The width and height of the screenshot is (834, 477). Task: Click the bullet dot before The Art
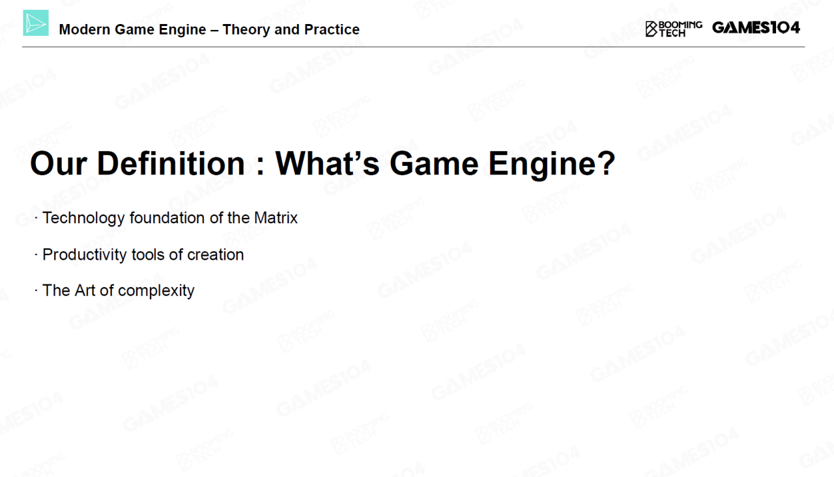(x=36, y=291)
